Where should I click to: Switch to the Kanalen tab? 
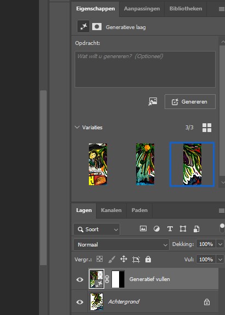tap(111, 210)
